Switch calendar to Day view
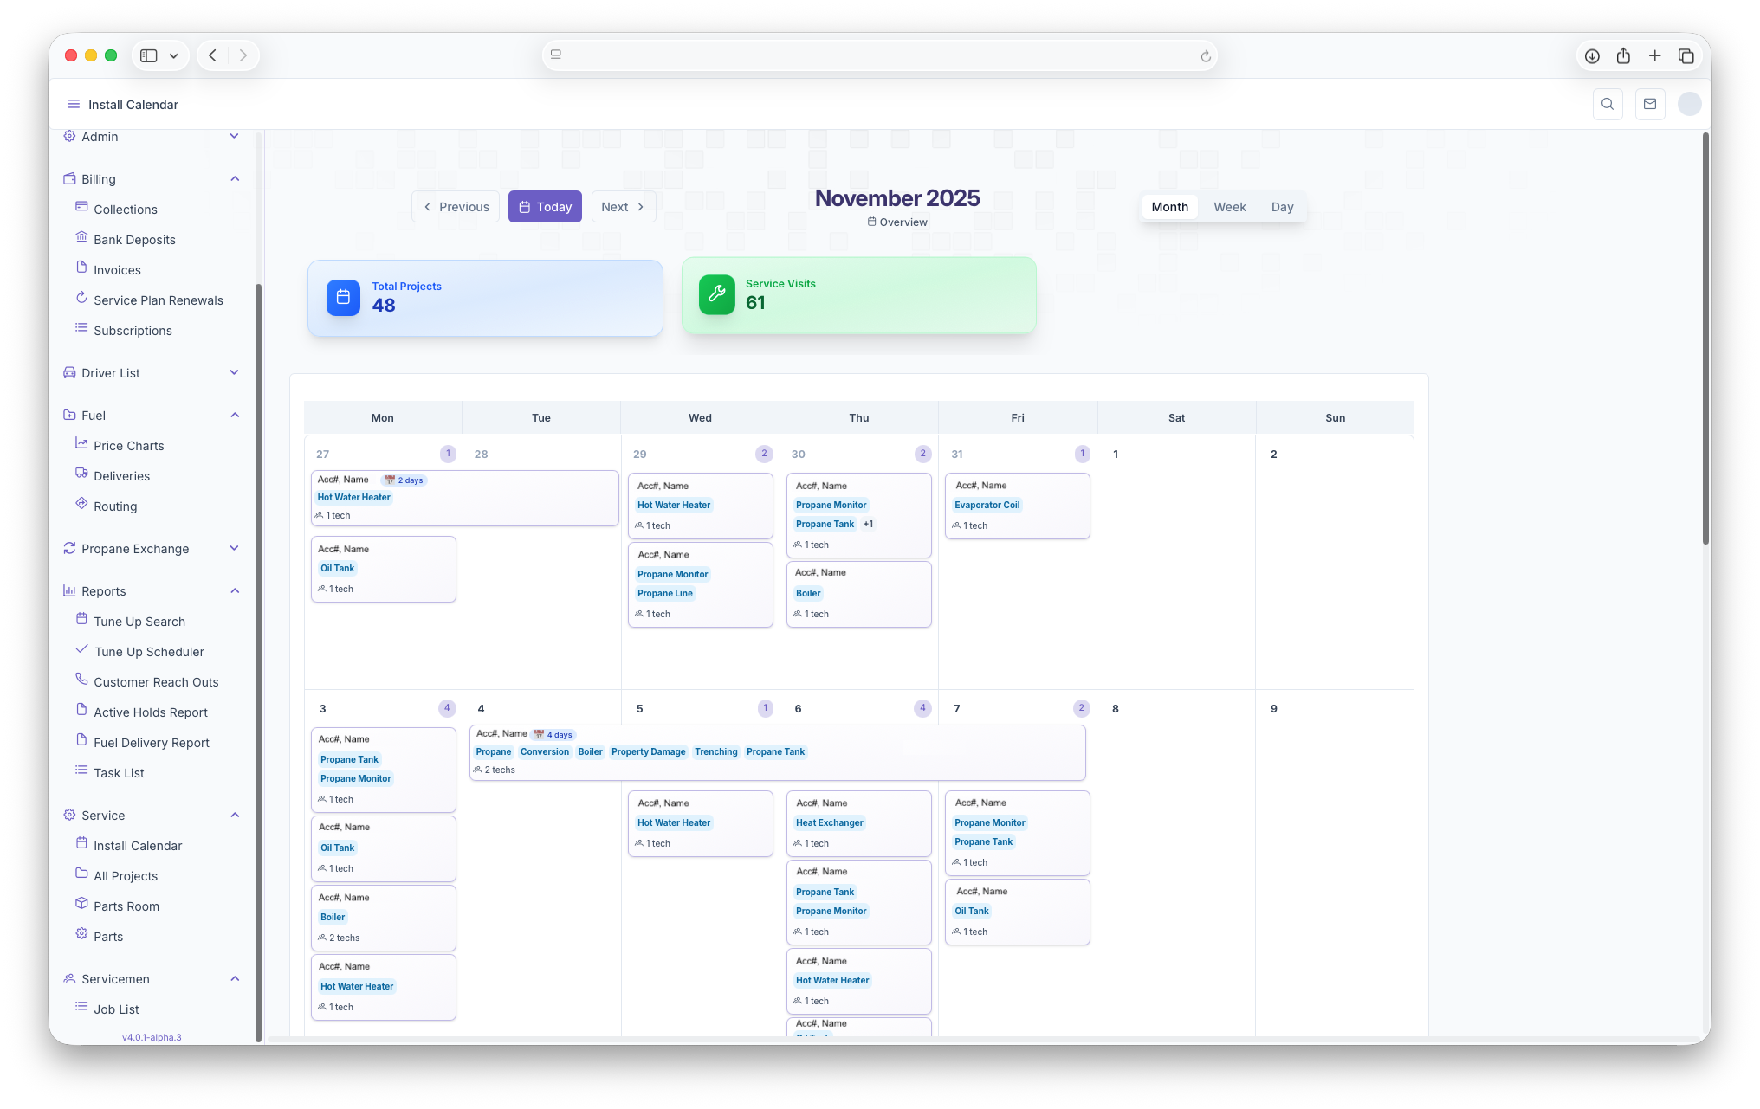This screenshot has width=1760, height=1109. point(1282,207)
